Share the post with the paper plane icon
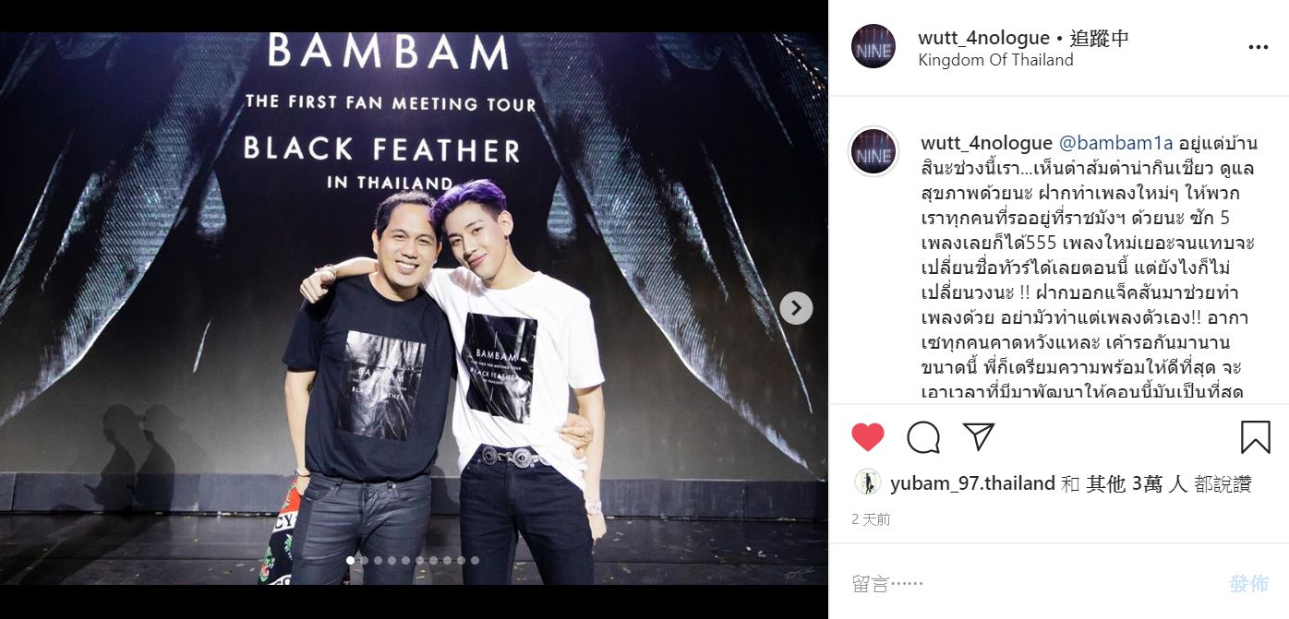Screen dimensions: 1289x619 click(x=978, y=435)
